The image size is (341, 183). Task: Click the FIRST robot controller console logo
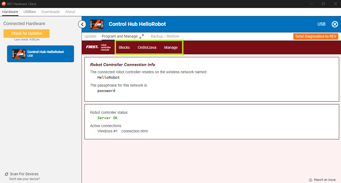(x=98, y=47)
